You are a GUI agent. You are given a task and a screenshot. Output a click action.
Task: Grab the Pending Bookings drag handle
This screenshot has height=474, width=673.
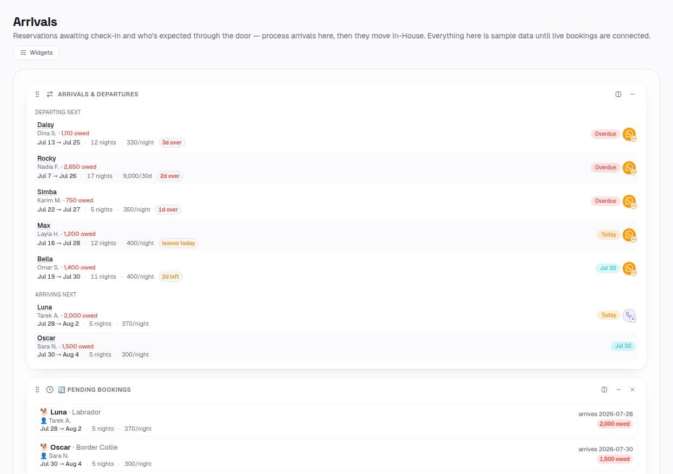(x=37, y=390)
